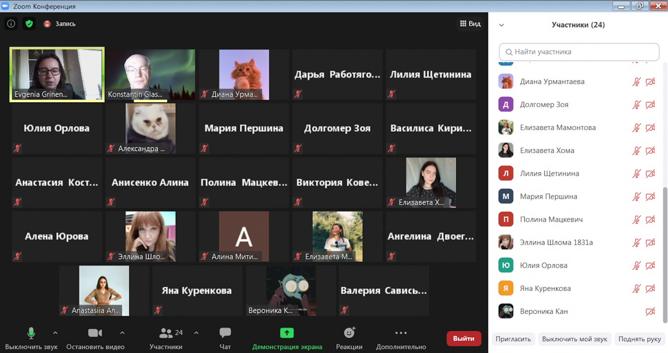Click muted mic icon for Юлия Орлова
This screenshot has width=668, height=353.
click(636, 266)
